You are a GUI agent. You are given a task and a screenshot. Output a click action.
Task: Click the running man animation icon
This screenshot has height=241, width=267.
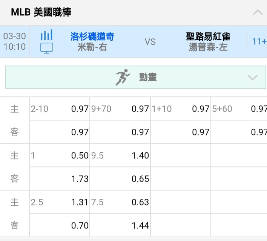point(123,77)
